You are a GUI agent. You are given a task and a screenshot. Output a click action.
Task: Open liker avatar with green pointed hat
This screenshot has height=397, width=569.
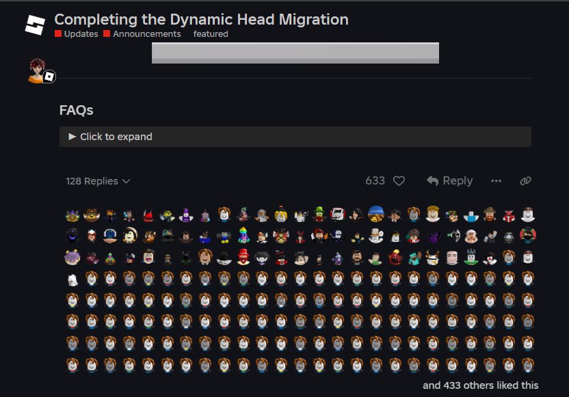coord(319,215)
